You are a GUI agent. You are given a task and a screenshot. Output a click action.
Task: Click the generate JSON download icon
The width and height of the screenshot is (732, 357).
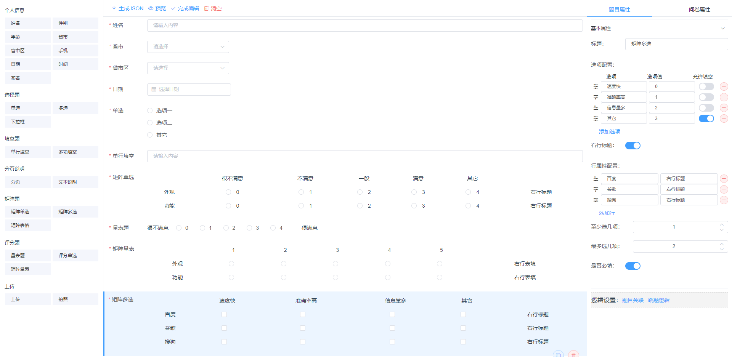(113, 8)
